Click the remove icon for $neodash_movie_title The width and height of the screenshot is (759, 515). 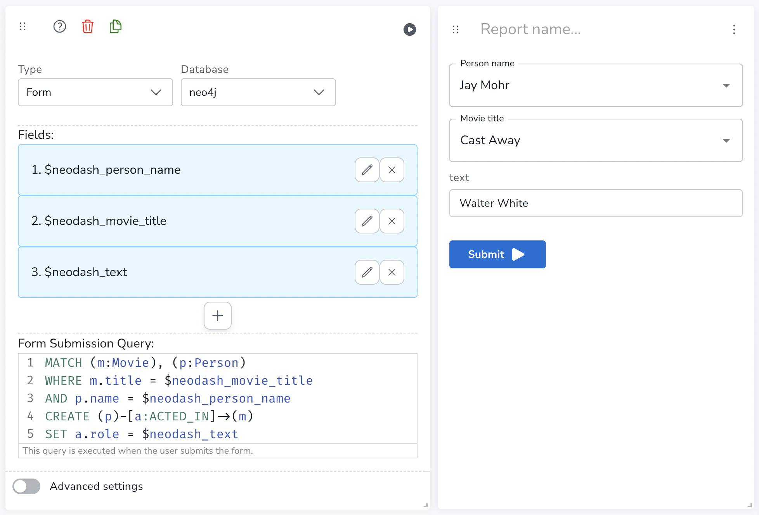[x=392, y=221]
